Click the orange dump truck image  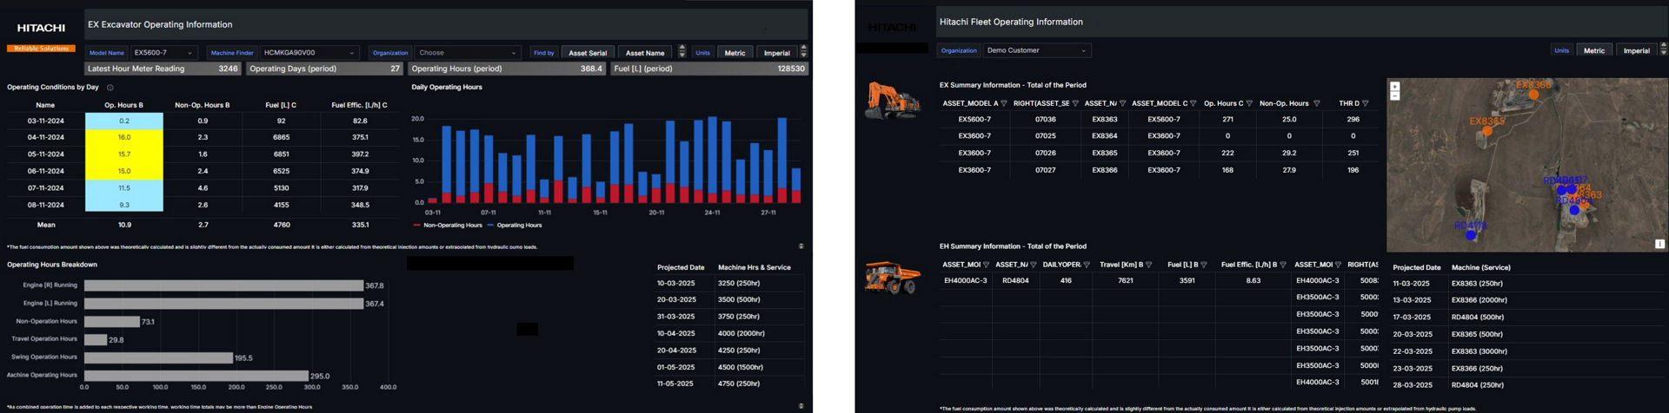(893, 278)
